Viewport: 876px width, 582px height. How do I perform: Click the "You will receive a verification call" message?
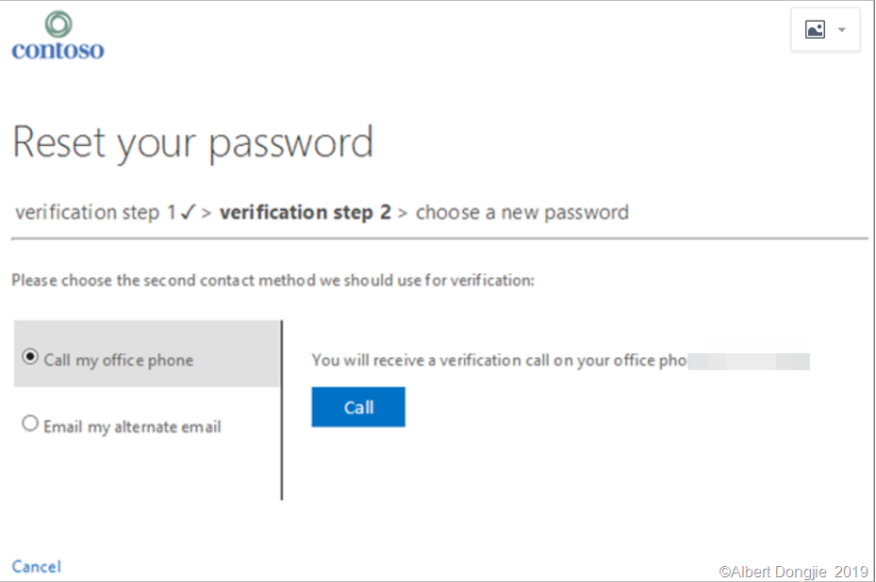click(498, 360)
